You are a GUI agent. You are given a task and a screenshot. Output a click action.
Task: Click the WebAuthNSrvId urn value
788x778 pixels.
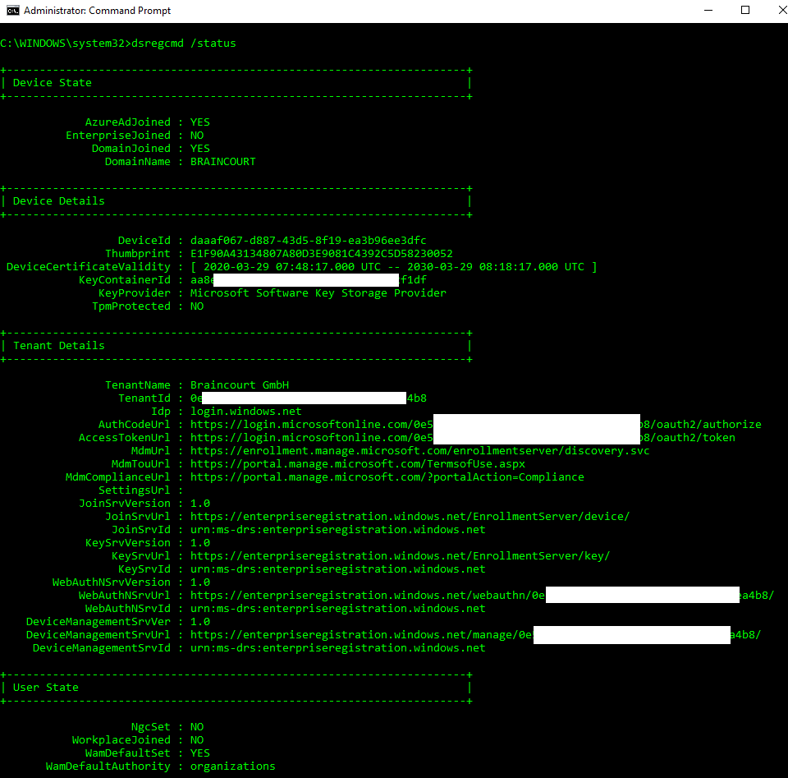click(x=337, y=609)
